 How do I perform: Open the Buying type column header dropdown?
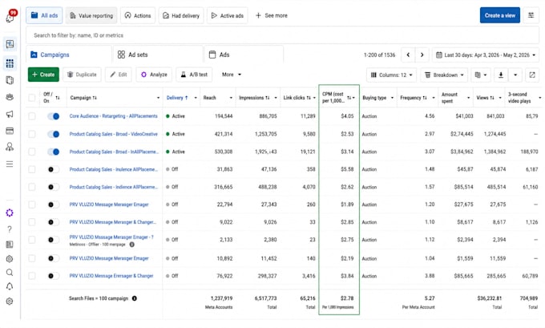(392, 98)
